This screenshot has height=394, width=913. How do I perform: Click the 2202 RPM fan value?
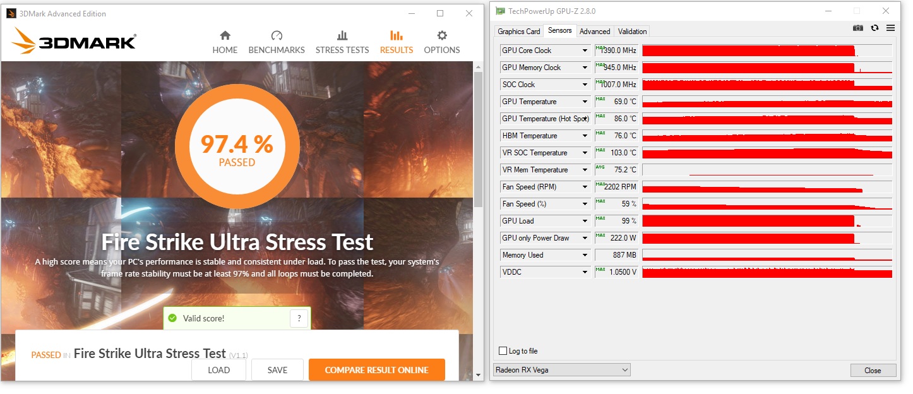[x=616, y=187]
